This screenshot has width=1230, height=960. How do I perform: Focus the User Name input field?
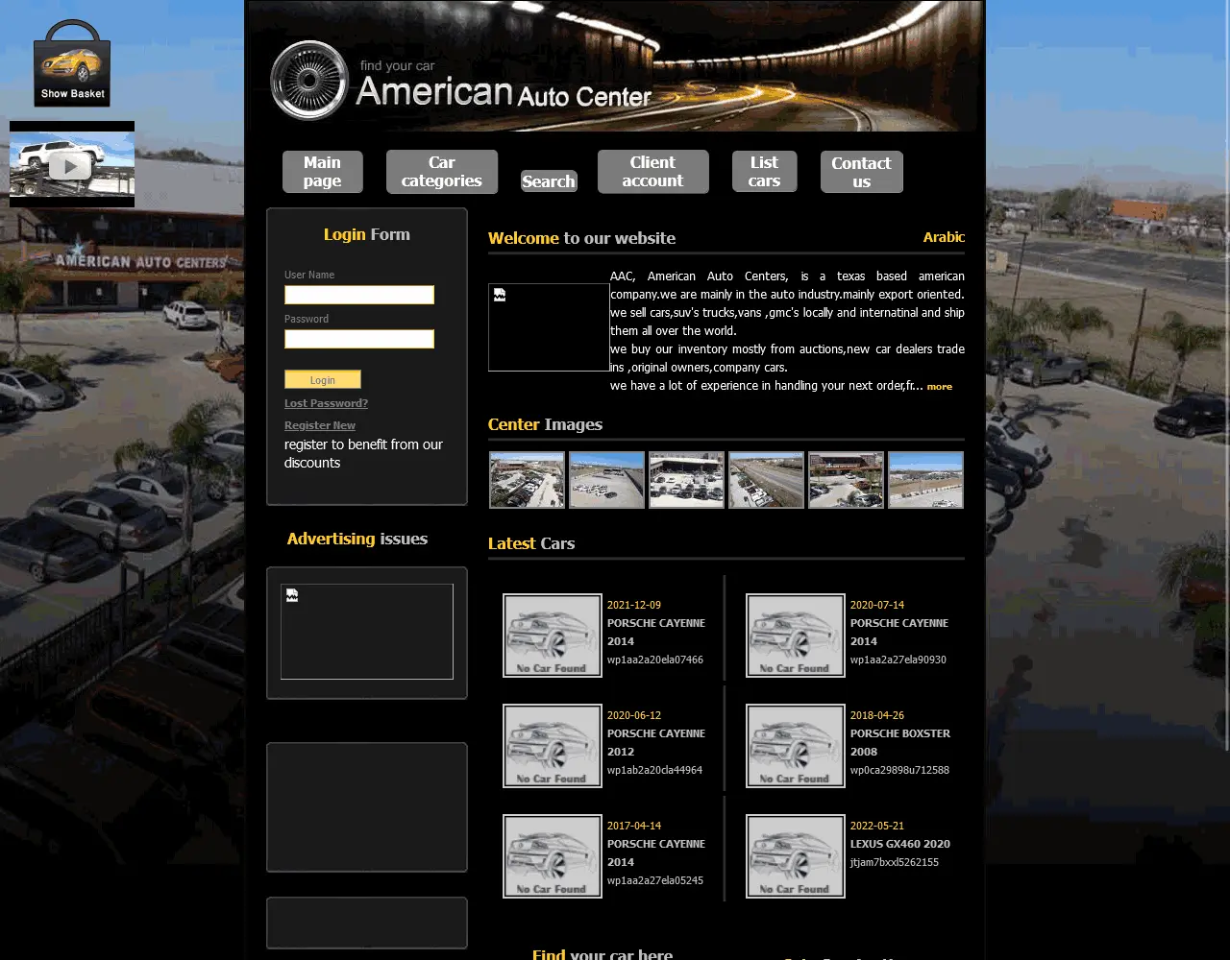pos(359,295)
